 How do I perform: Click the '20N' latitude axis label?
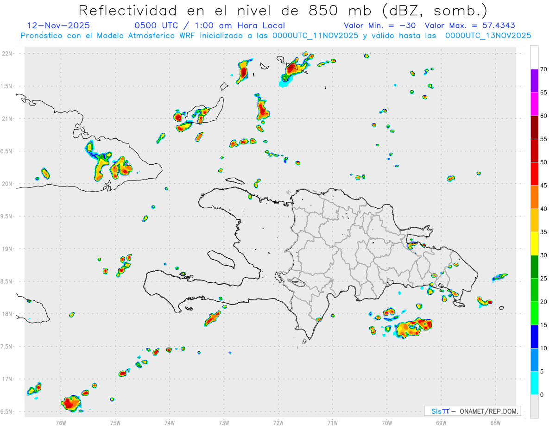click(x=7, y=184)
